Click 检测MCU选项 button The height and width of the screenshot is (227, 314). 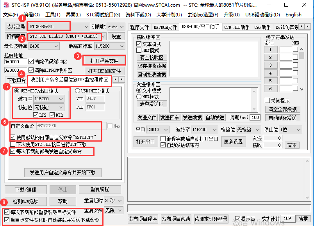[26, 201]
